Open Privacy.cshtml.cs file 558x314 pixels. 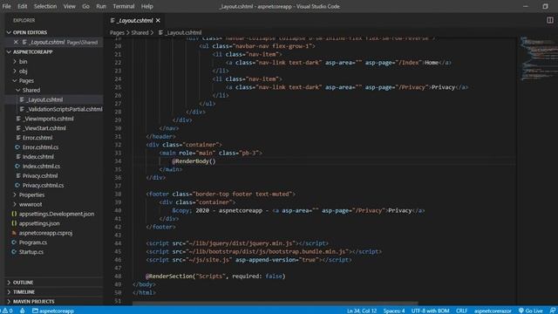[x=43, y=185]
